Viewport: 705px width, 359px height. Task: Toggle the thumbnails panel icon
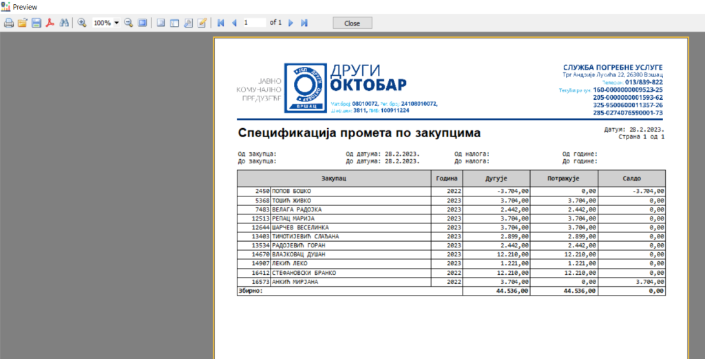[174, 23]
